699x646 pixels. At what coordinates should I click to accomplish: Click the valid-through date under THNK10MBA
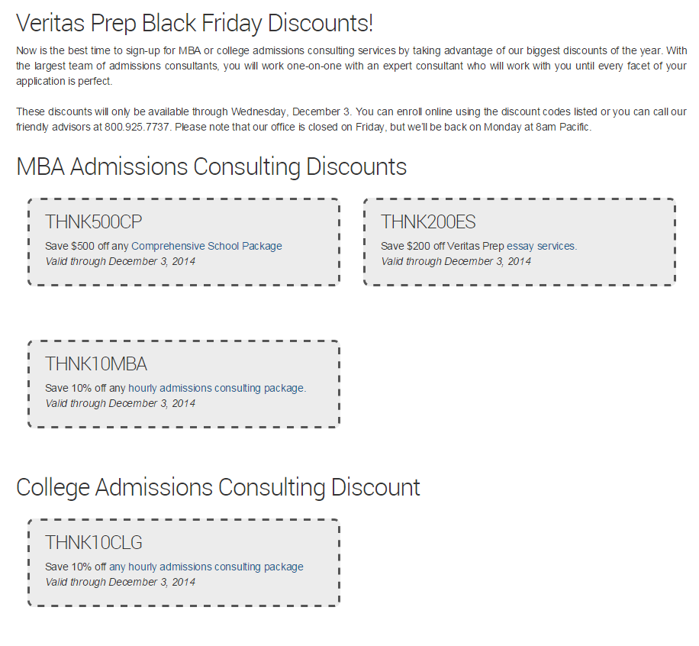[121, 403]
